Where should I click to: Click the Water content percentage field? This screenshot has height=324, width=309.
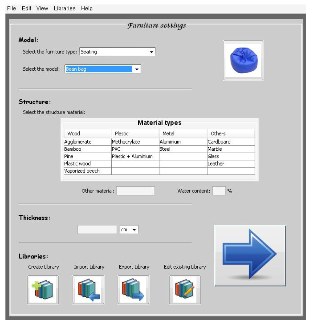click(219, 191)
